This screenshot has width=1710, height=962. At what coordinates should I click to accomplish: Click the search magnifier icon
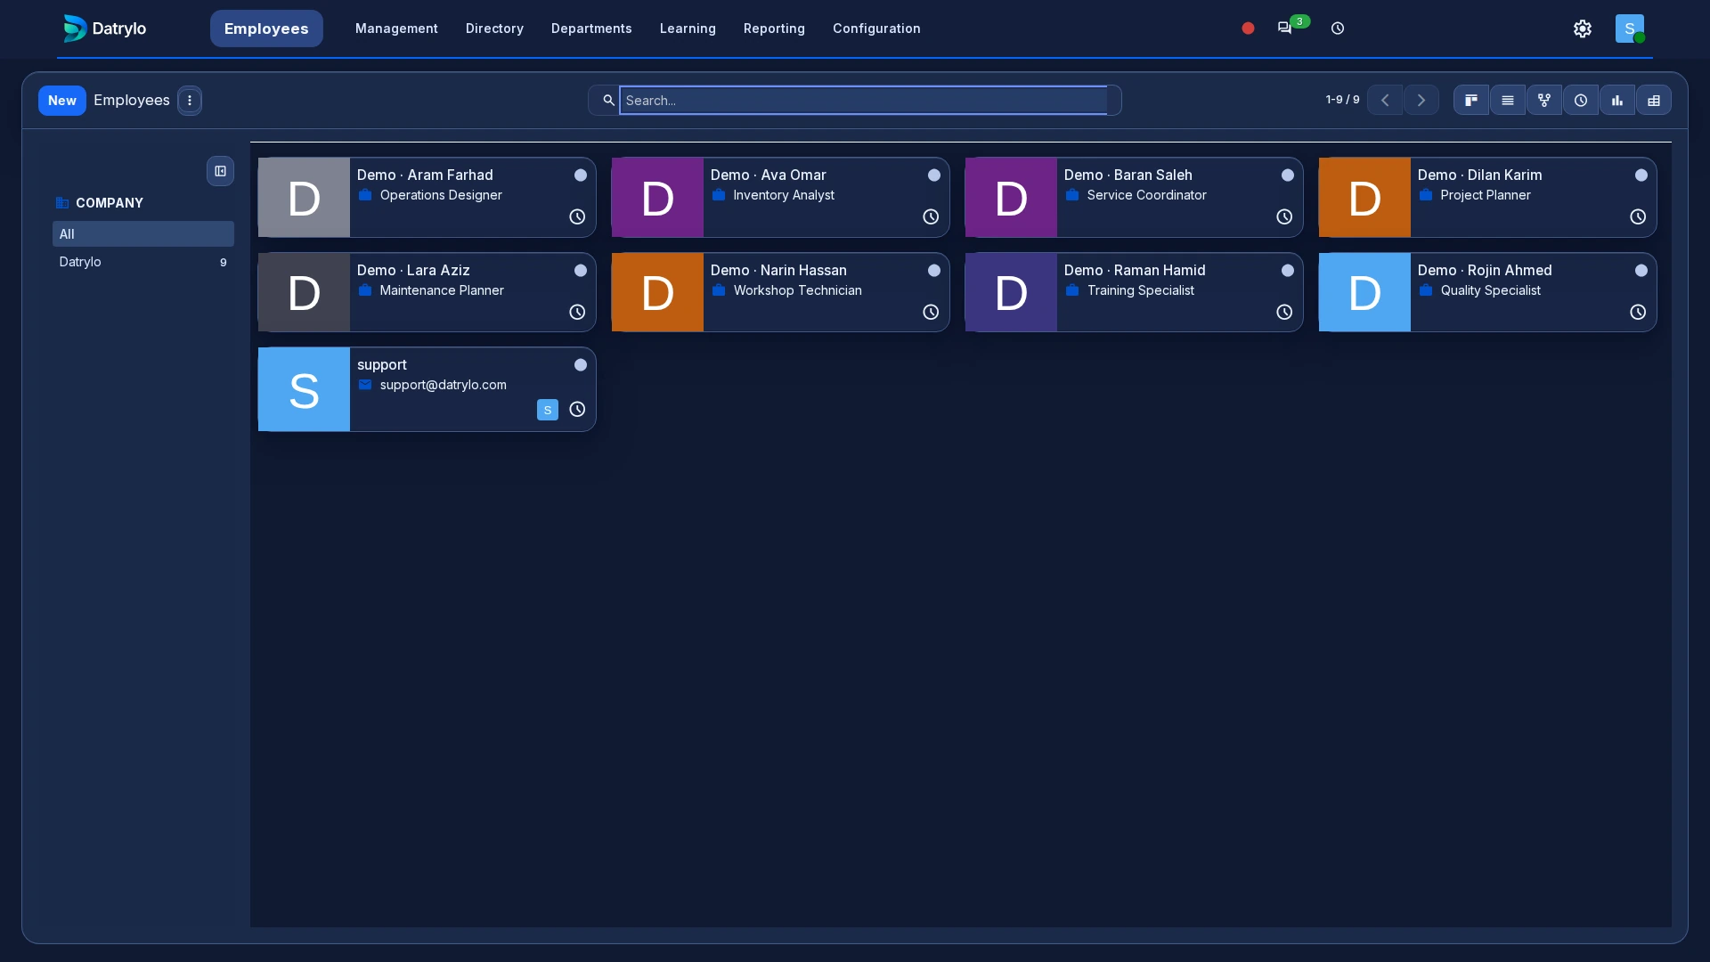pos(608,101)
